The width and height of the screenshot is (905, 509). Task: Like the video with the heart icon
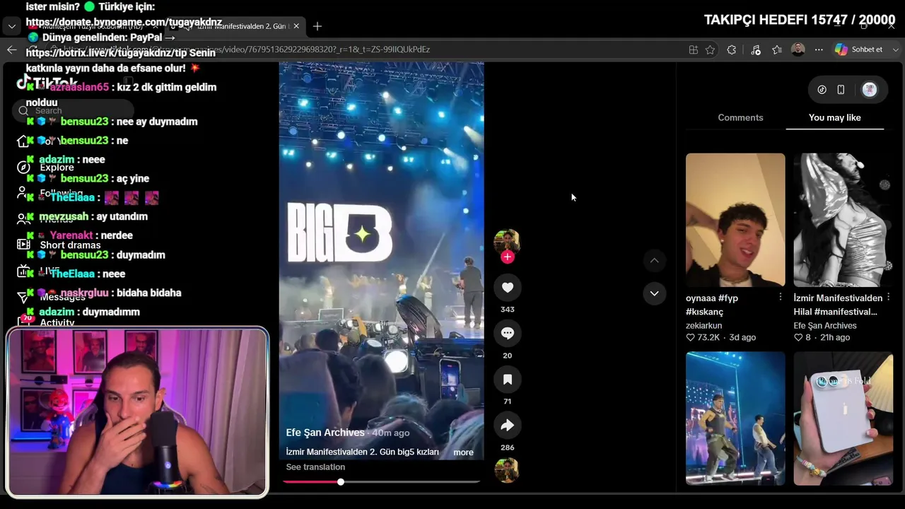(507, 287)
